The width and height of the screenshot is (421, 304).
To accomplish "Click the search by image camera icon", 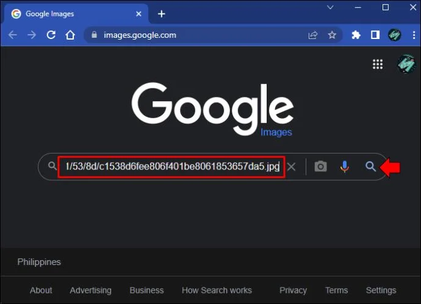I will (x=320, y=166).
